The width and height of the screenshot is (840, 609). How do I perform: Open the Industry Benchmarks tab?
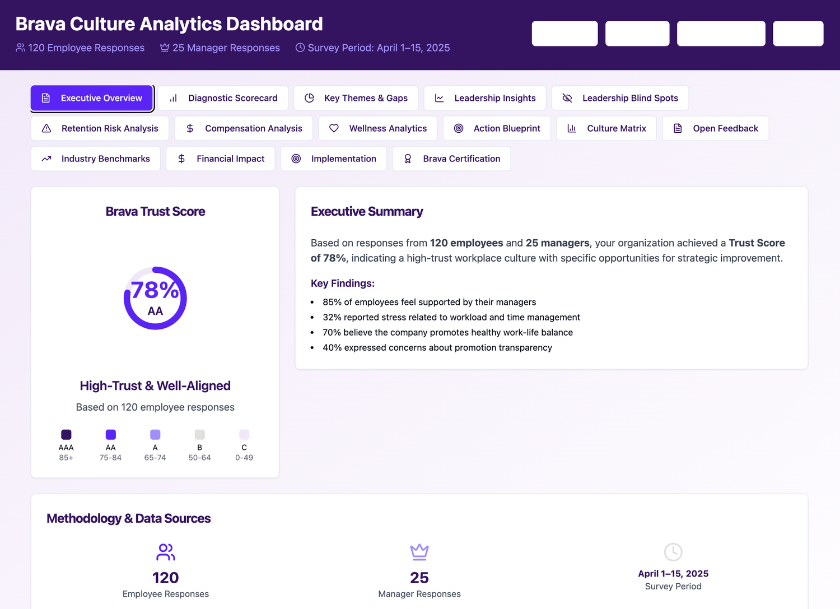click(x=96, y=159)
